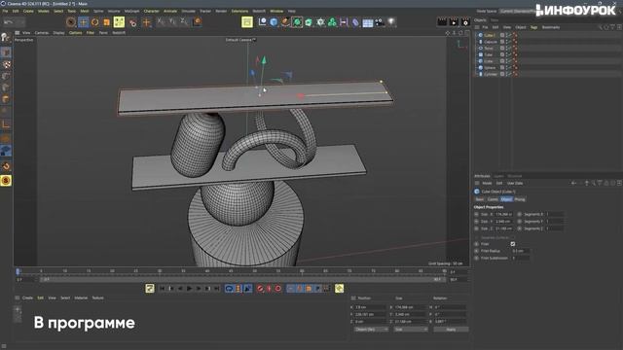Open the MoGraph menu
The height and width of the screenshot is (350, 623).
tap(132, 11)
